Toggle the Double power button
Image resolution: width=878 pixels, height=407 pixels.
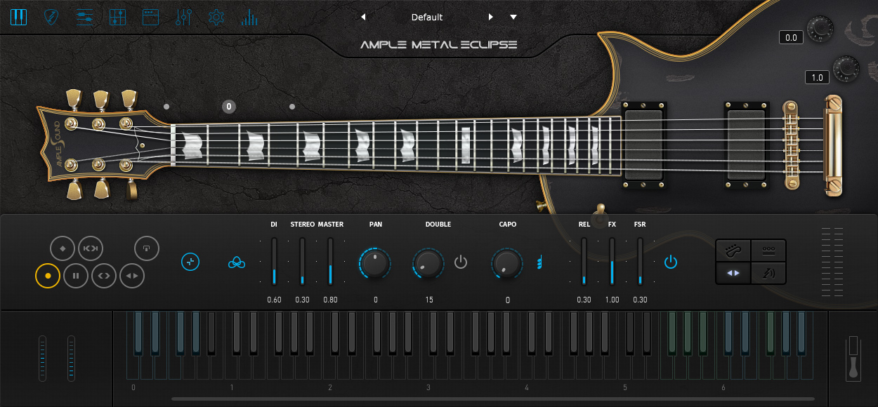461,262
